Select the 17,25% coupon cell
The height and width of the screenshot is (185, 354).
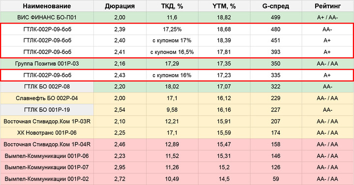coord(172,29)
